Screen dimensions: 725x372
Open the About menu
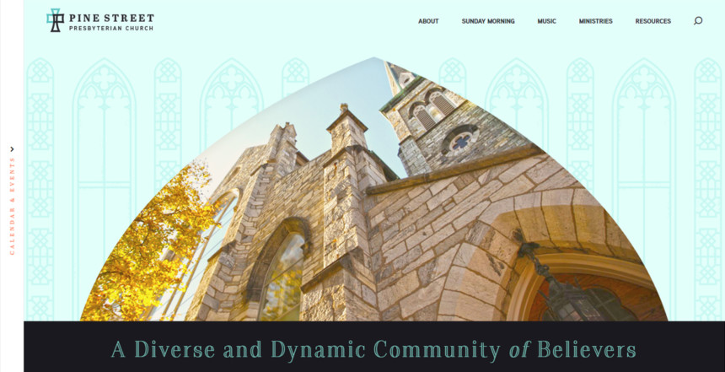428,21
